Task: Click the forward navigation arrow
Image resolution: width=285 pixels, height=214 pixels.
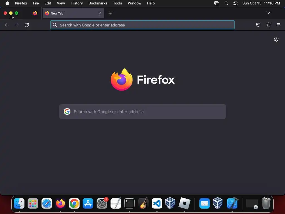Action: point(17,25)
